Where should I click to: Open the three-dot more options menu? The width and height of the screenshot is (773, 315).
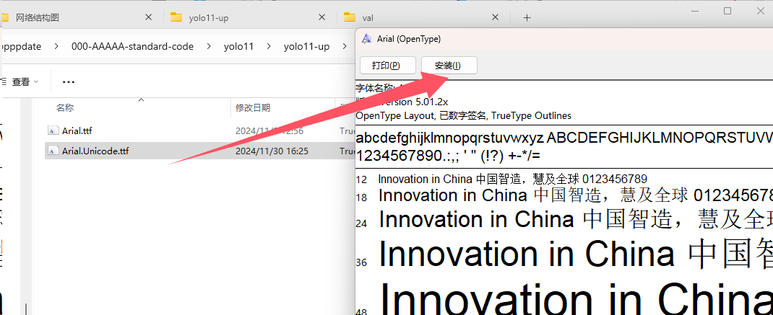click(69, 82)
